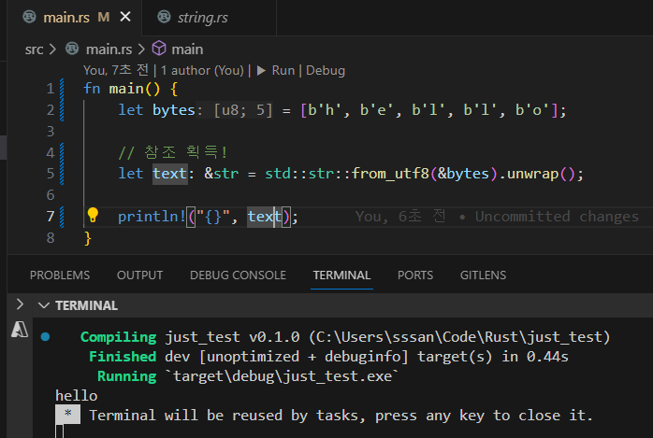Click the cube symbol icon in breadcrumb

[x=159, y=49]
